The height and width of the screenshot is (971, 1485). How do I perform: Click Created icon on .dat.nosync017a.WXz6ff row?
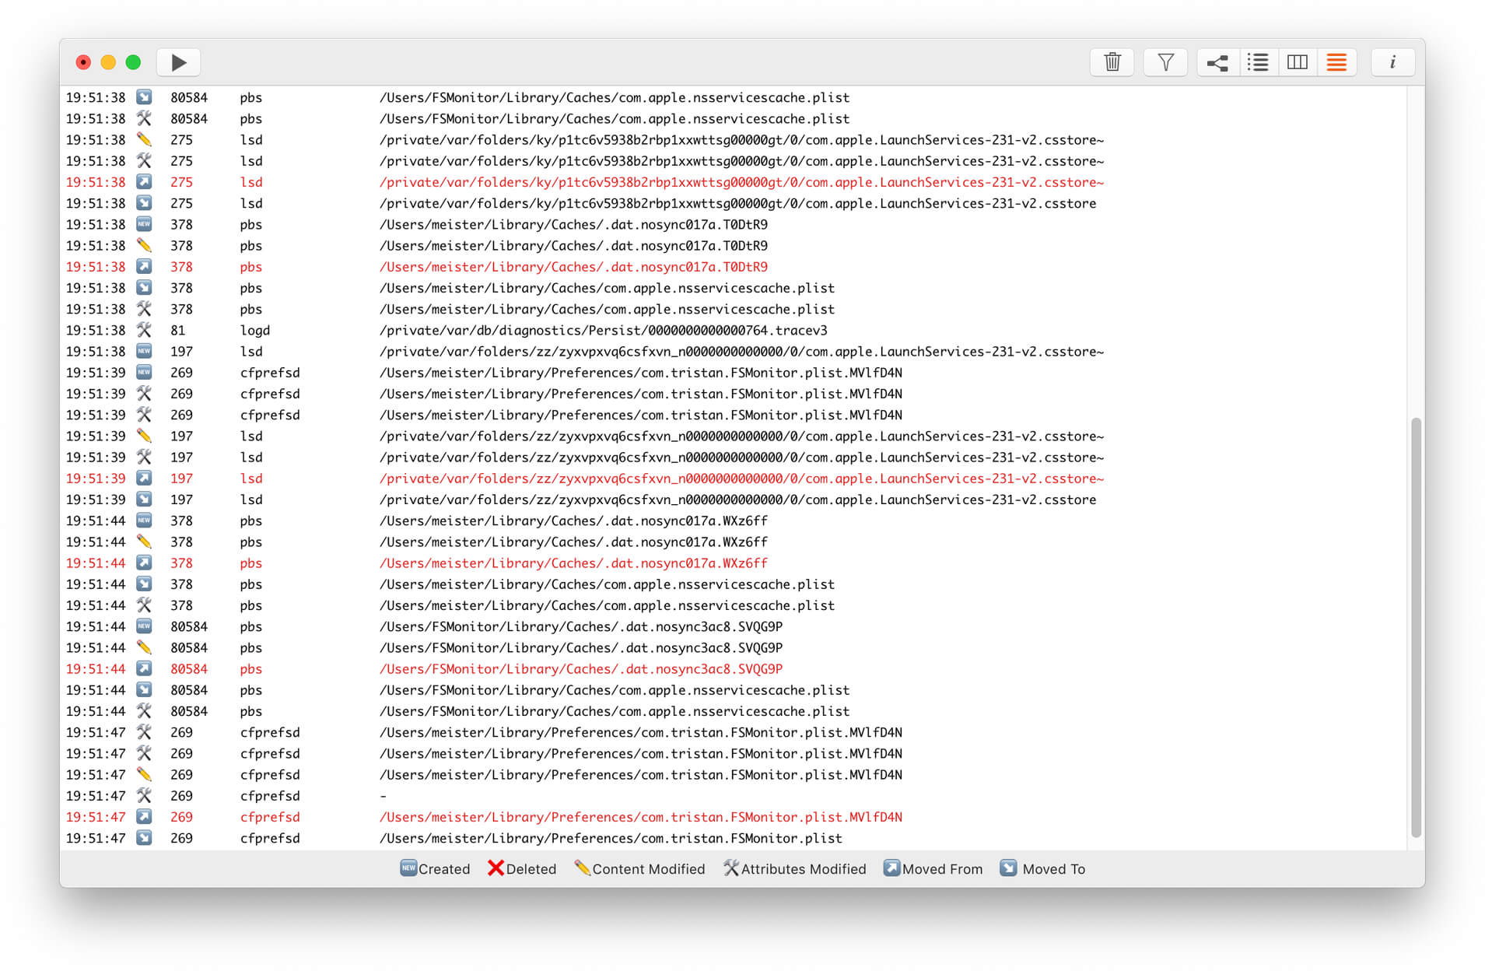pos(144,521)
